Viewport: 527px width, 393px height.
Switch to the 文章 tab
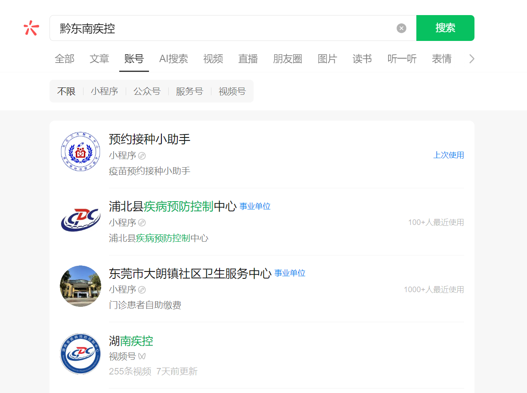click(99, 59)
